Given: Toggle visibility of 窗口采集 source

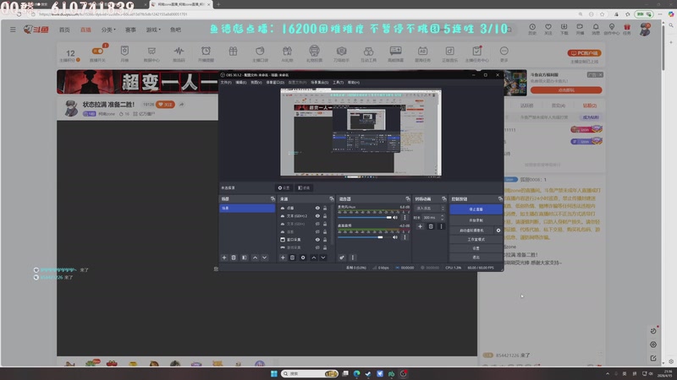Looking at the screenshot, I should click(x=317, y=240).
